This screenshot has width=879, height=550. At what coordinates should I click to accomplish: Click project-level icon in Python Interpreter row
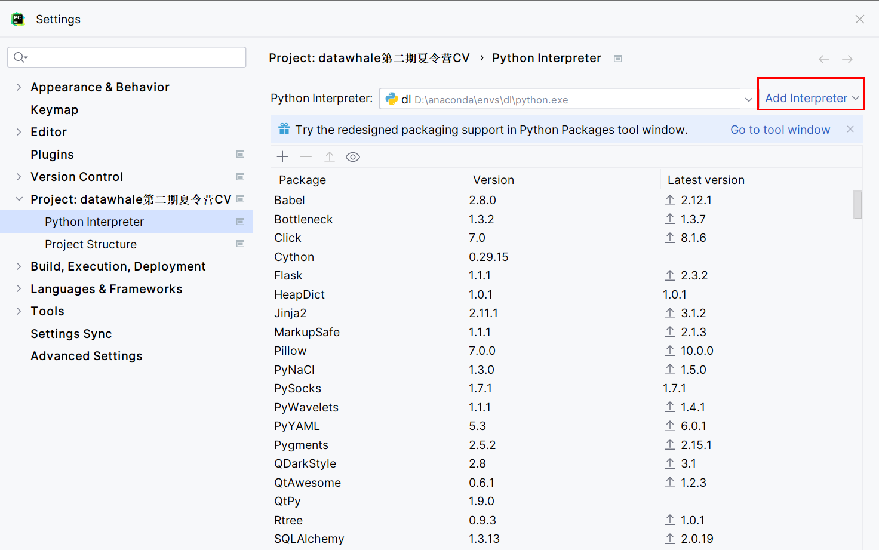(x=241, y=222)
